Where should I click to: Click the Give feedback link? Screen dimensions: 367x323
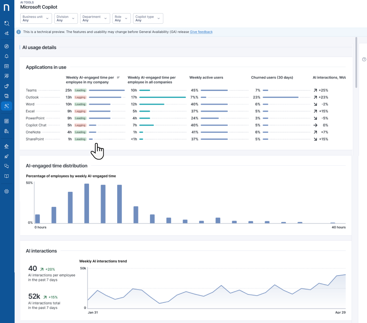click(x=201, y=32)
